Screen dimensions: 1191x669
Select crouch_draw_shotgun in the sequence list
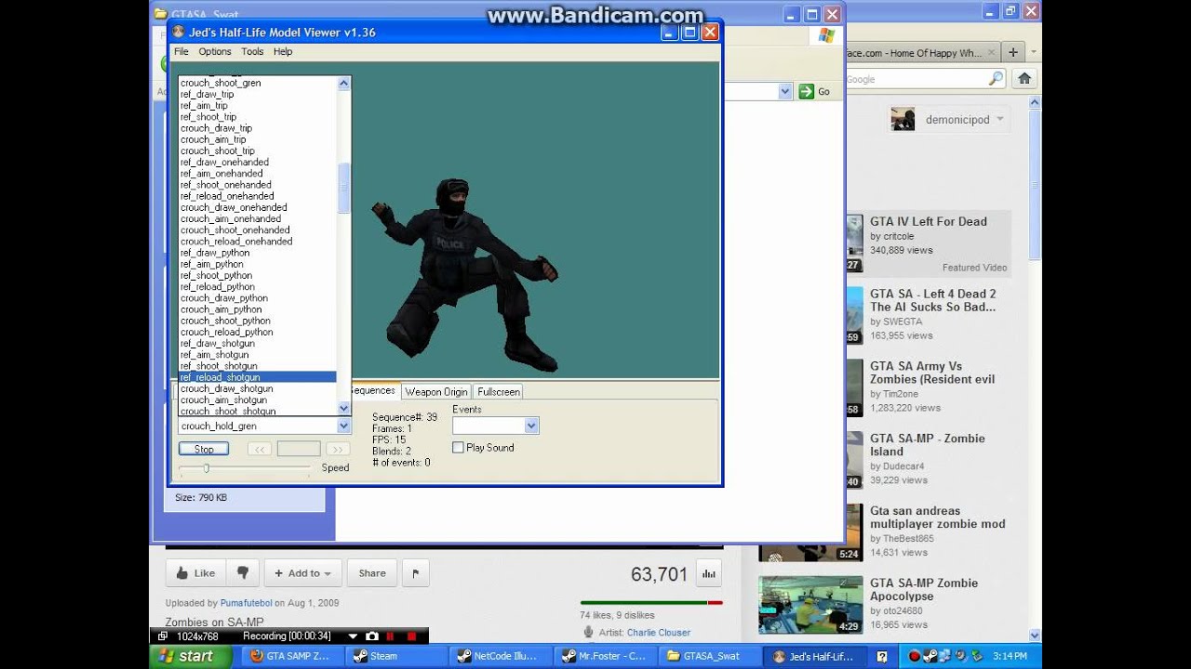[257, 388]
